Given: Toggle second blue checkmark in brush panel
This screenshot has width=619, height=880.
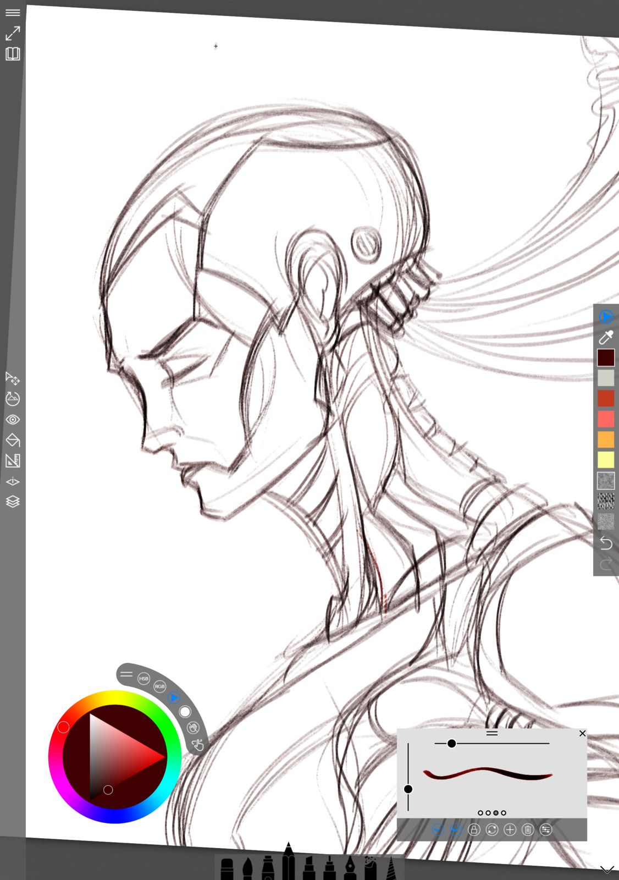Looking at the screenshot, I should click(456, 829).
